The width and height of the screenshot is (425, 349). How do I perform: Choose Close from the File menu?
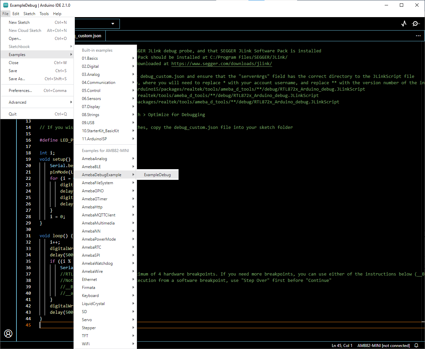pos(37,63)
